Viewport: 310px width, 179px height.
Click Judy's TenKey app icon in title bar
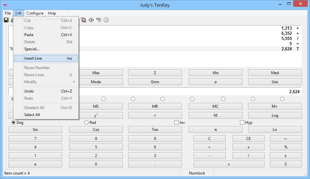(x=6, y=5)
